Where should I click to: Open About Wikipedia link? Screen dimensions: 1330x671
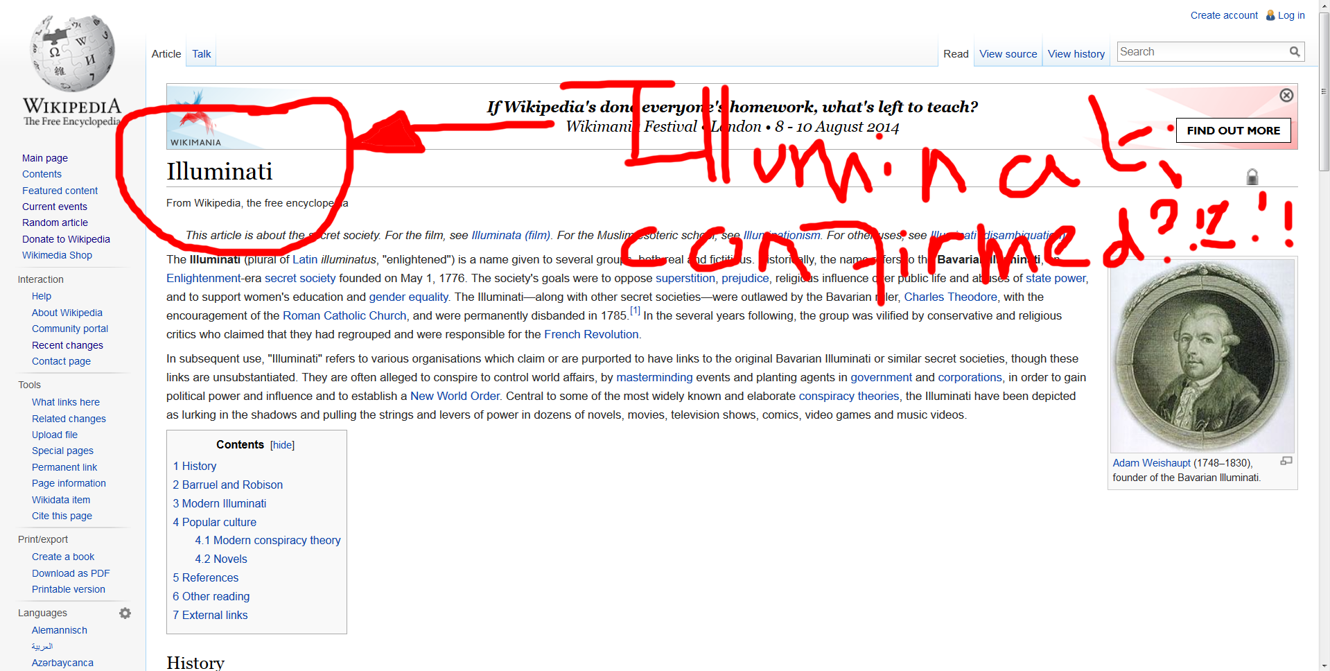(67, 313)
